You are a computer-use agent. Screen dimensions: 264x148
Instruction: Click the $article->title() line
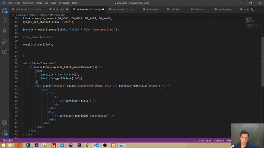click(x=78, y=101)
